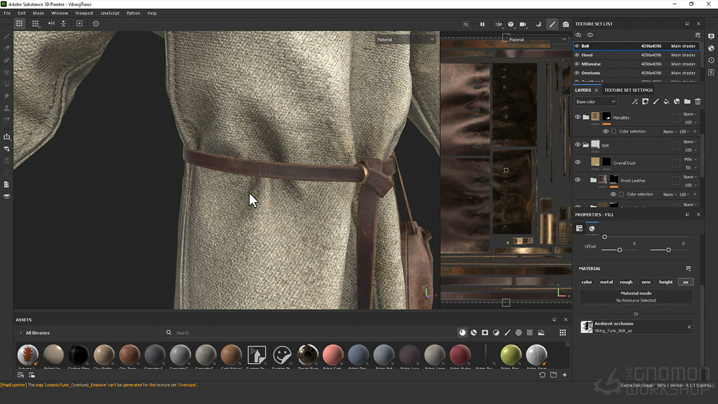Open the Base color channel dropdown
This screenshot has height=404, width=718.
tap(596, 102)
